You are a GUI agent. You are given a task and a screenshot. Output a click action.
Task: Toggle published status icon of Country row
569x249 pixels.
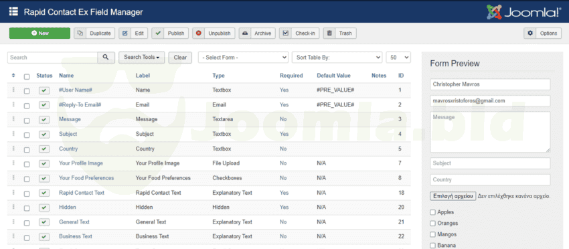point(44,149)
